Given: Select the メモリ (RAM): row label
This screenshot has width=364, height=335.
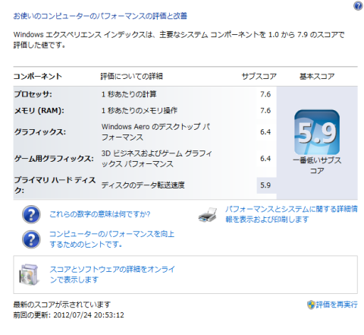Looking at the screenshot, I should click(39, 111).
